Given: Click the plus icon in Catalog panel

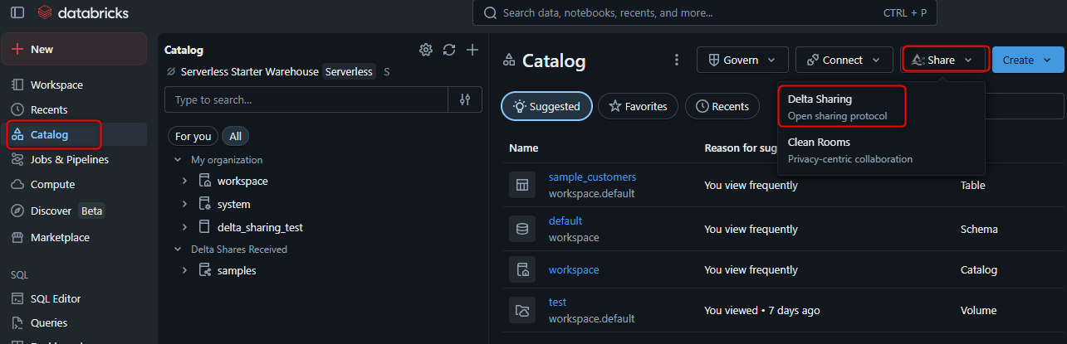Looking at the screenshot, I should coord(472,50).
